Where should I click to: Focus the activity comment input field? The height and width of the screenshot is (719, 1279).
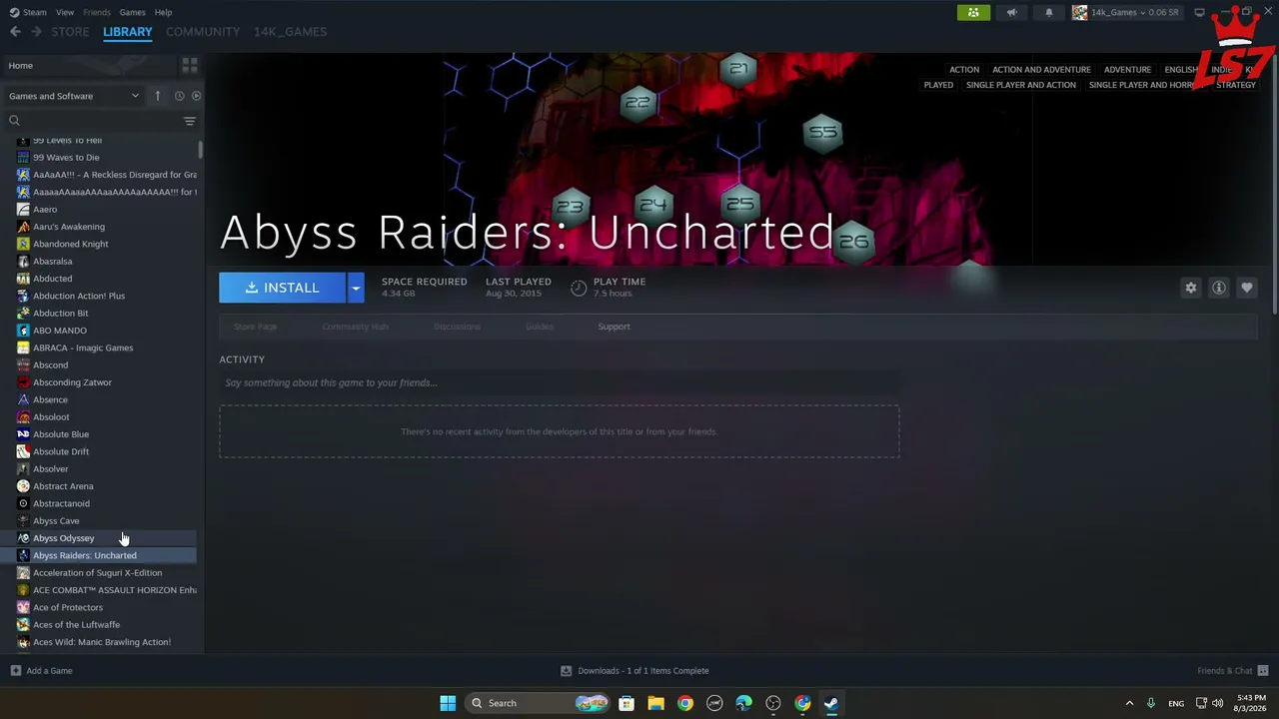click(559, 382)
